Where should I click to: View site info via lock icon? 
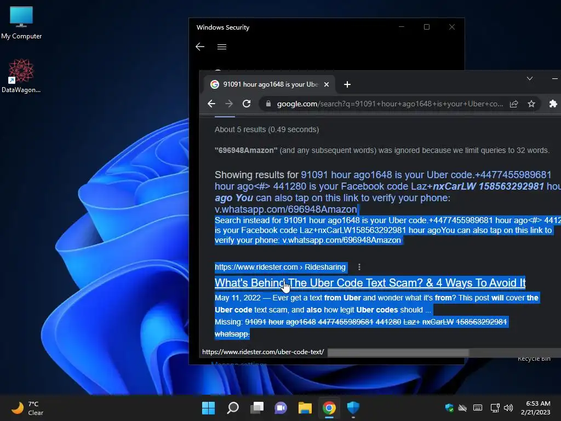coord(268,104)
